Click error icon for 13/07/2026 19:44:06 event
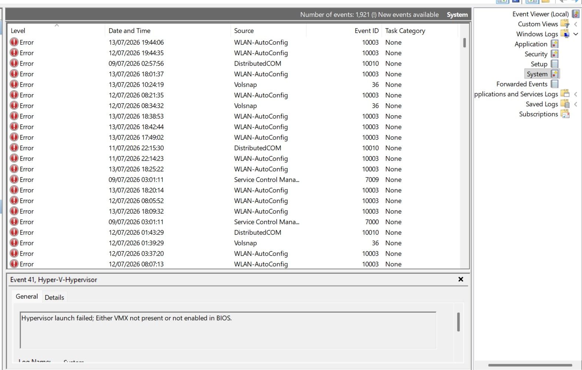 click(14, 42)
